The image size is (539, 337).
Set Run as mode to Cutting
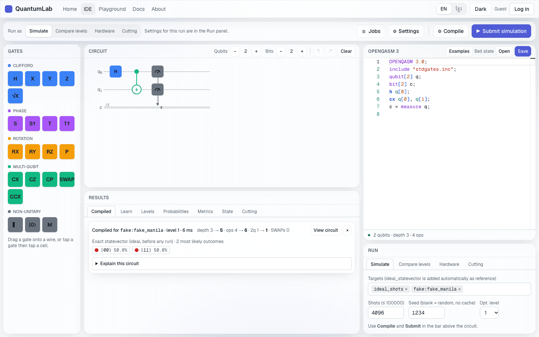tap(130, 31)
